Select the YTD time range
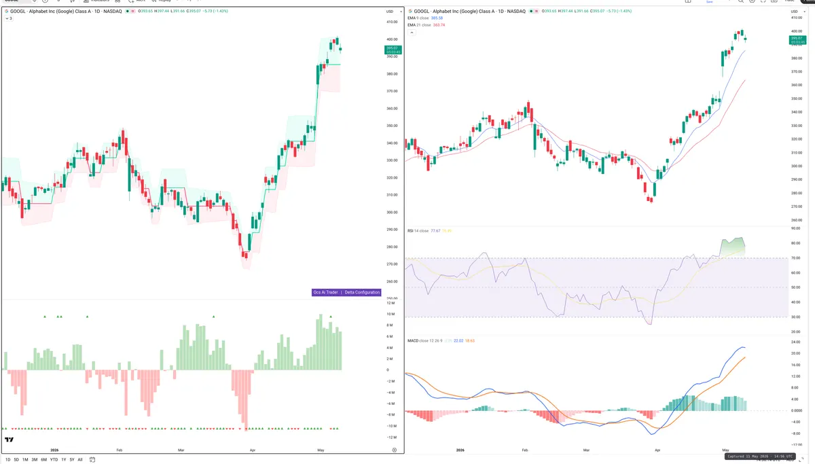This screenshot has width=815, height=464. click(54, 460)
